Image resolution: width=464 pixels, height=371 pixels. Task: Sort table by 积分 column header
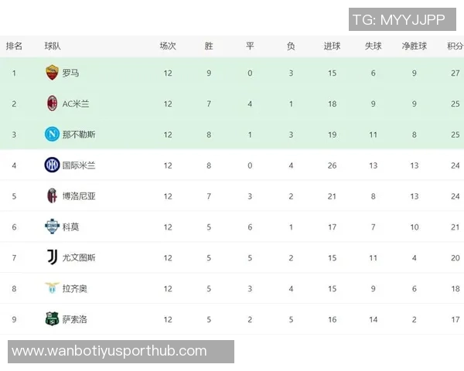pyautogui.click(x=454, y=46)
